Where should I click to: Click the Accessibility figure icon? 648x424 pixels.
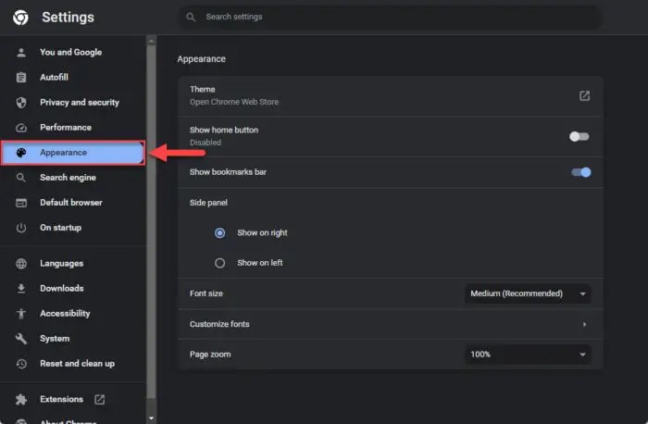tap(21, 314)
